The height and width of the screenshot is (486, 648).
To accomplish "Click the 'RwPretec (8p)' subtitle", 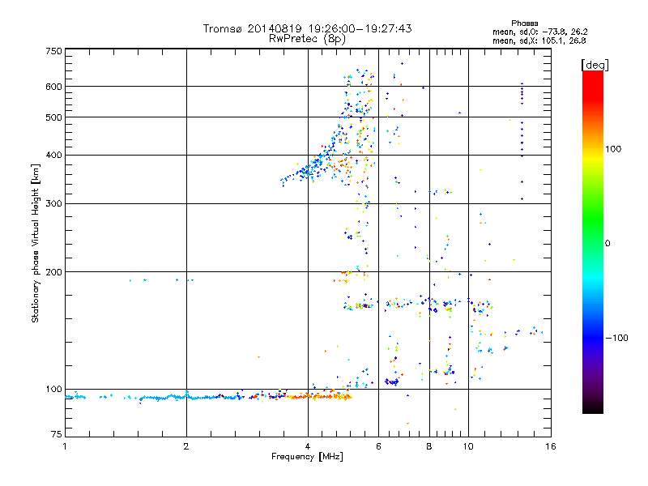I will (307, 39).
